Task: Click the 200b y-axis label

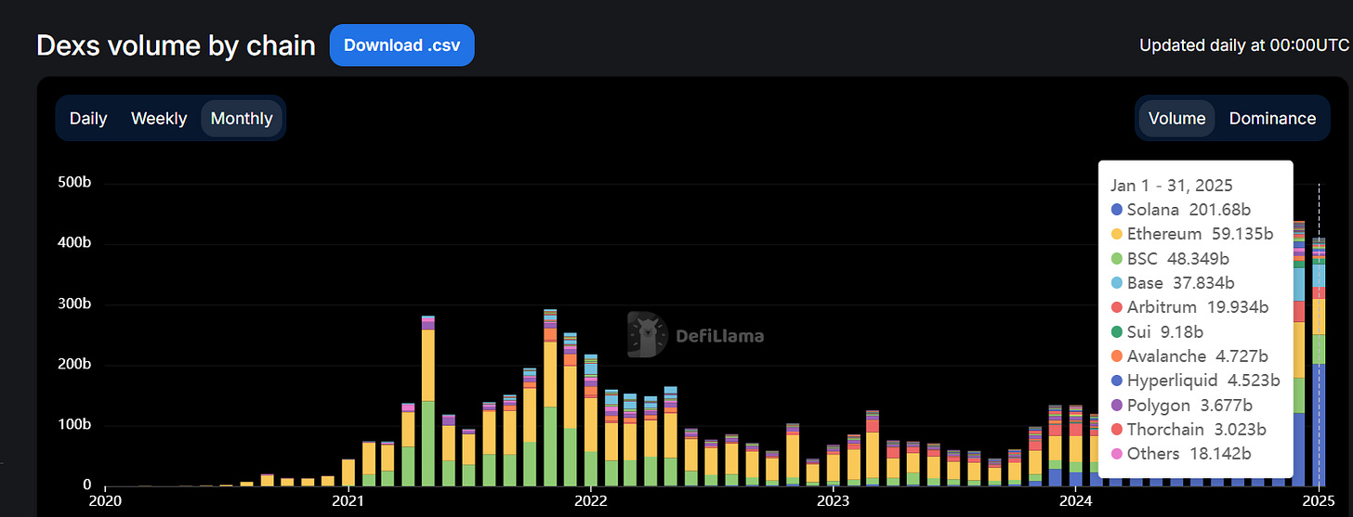Action: click(x=74, y=365)
